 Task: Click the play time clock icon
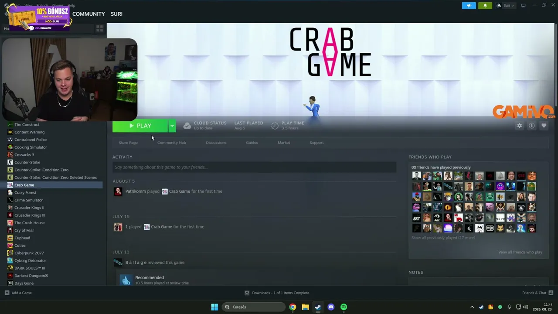pyautogui.click(x=275, y=126)
